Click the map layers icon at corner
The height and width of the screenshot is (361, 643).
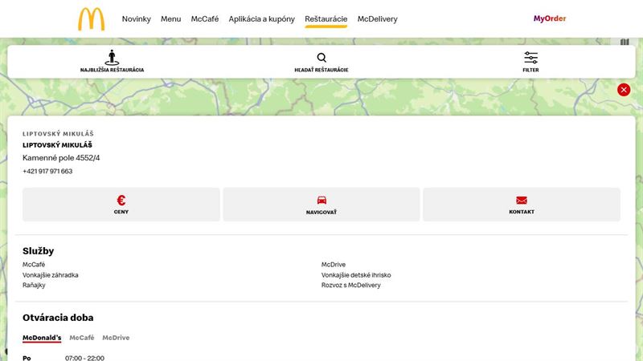625,42
